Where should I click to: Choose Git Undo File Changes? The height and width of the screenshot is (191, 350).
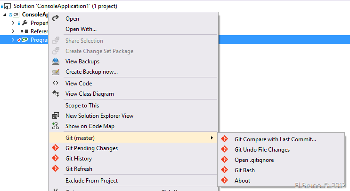[x=262, y=150]
